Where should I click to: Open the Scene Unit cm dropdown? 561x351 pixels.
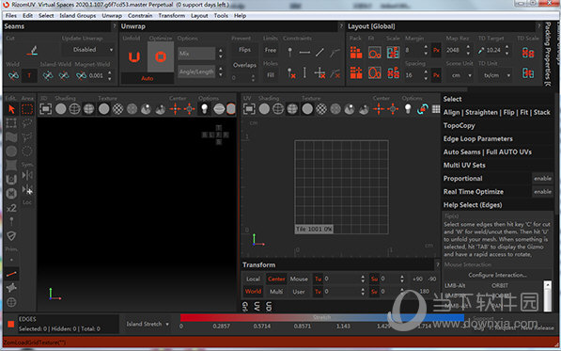(460, 75)
